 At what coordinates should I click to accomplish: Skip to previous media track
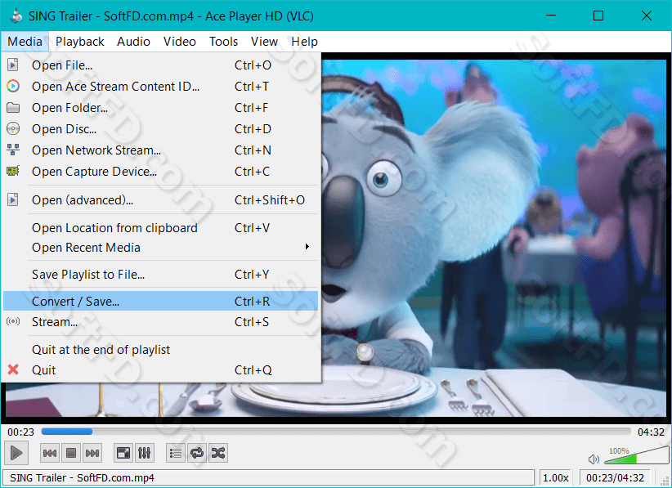click(x=50, y=453)
